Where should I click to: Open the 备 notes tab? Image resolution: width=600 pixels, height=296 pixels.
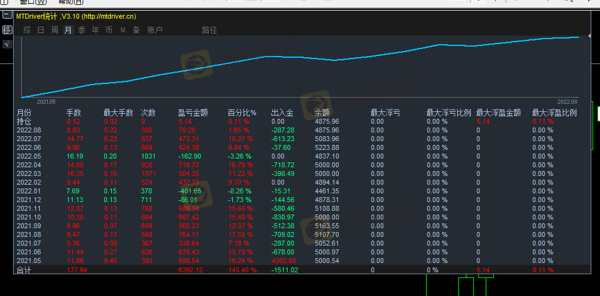136,30
